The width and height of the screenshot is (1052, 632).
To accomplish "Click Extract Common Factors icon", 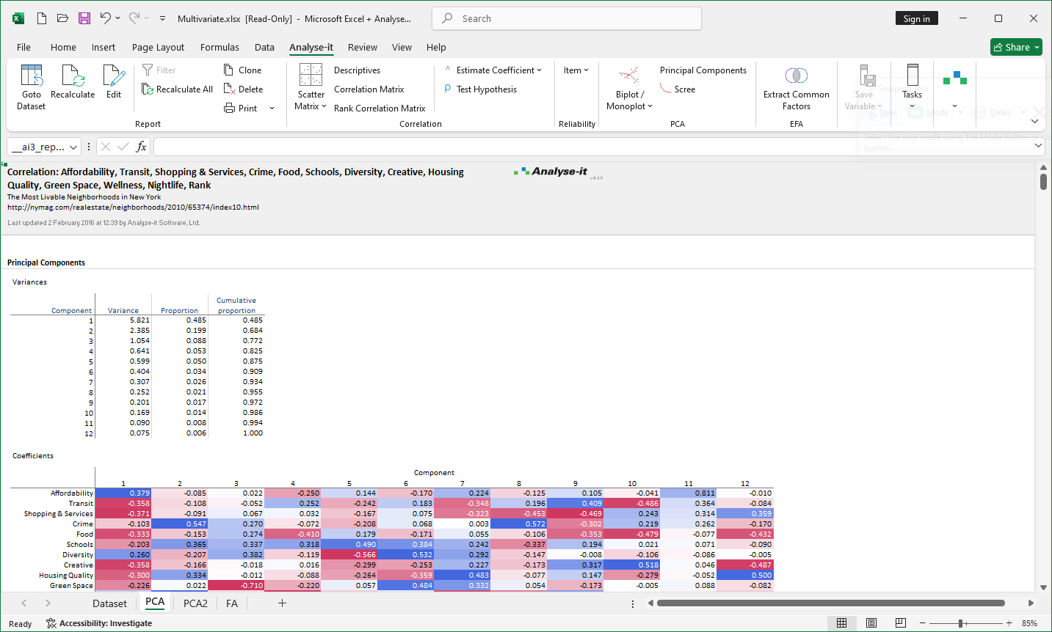I will [797, 87].
